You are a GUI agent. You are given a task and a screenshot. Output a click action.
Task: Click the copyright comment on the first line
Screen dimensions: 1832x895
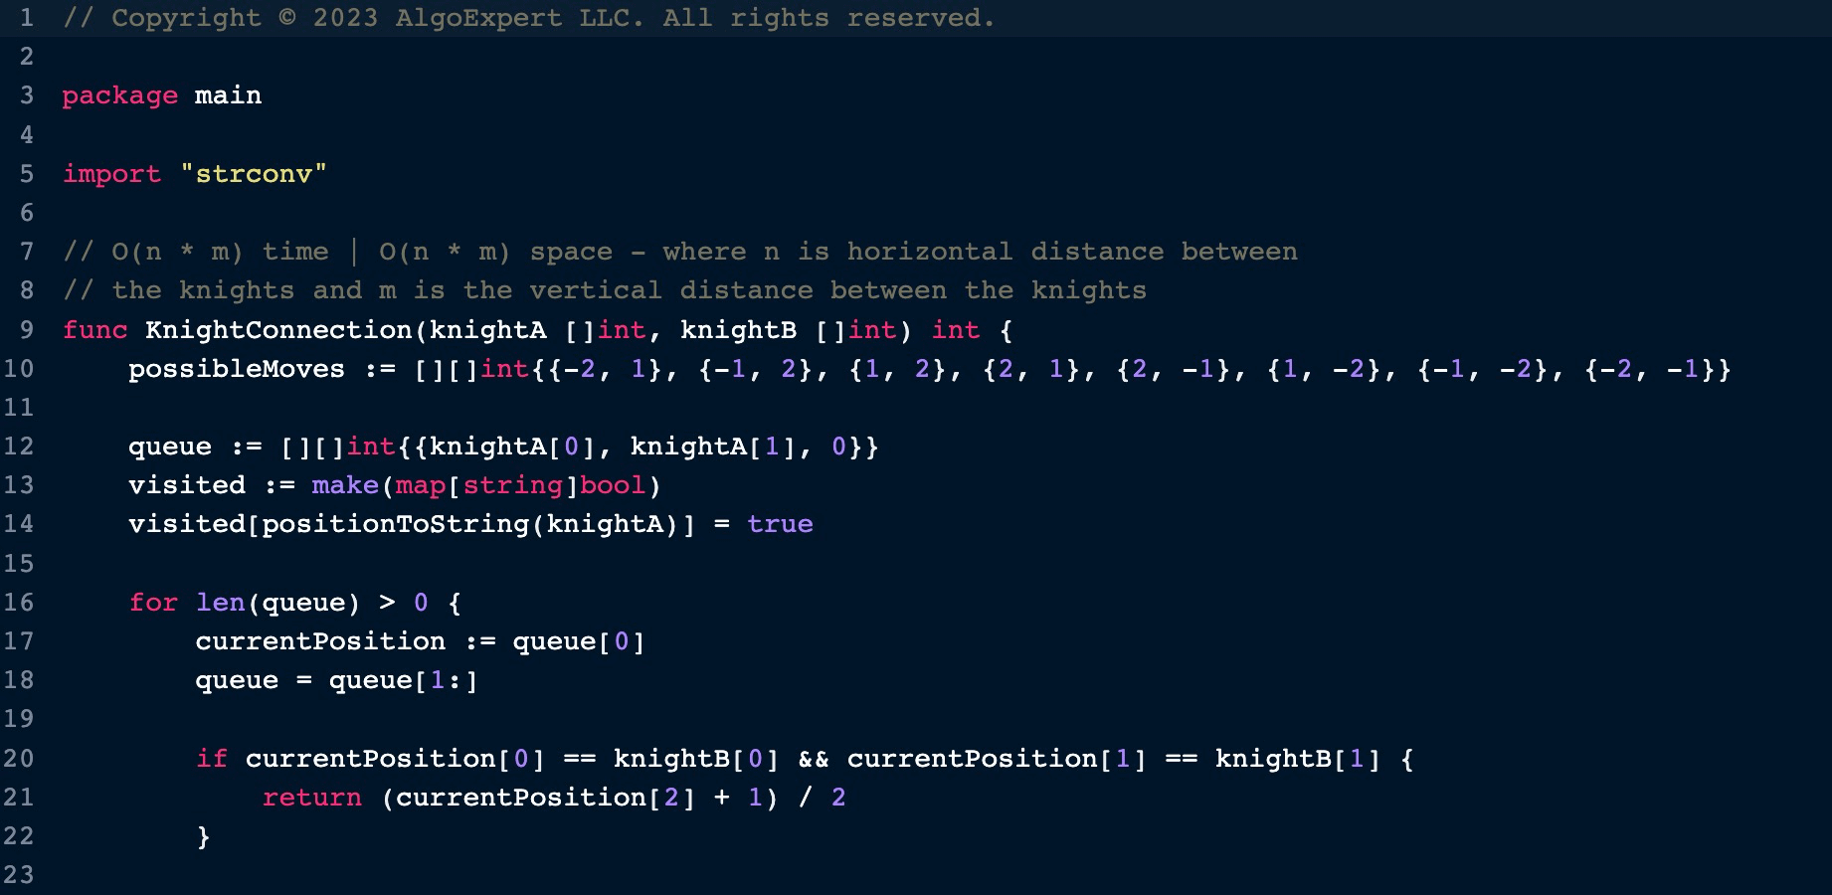point(527,18)
